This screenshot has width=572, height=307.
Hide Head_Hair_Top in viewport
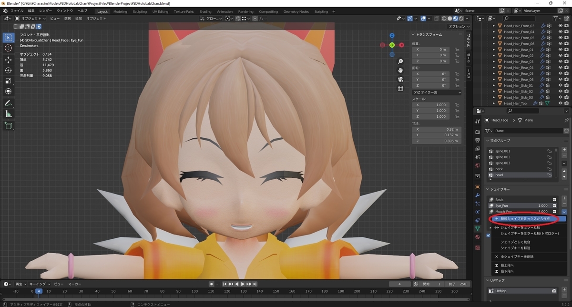coord(560,103)
